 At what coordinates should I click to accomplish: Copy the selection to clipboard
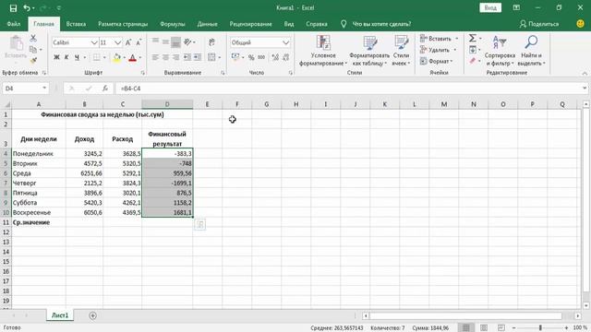tap(33, 50)
